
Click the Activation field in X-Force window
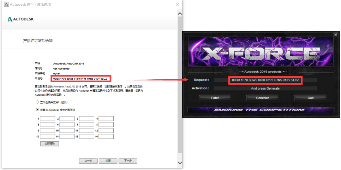(265, 88)
